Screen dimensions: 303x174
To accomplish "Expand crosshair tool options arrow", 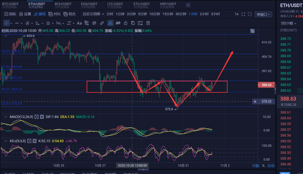I will (11, 24).
